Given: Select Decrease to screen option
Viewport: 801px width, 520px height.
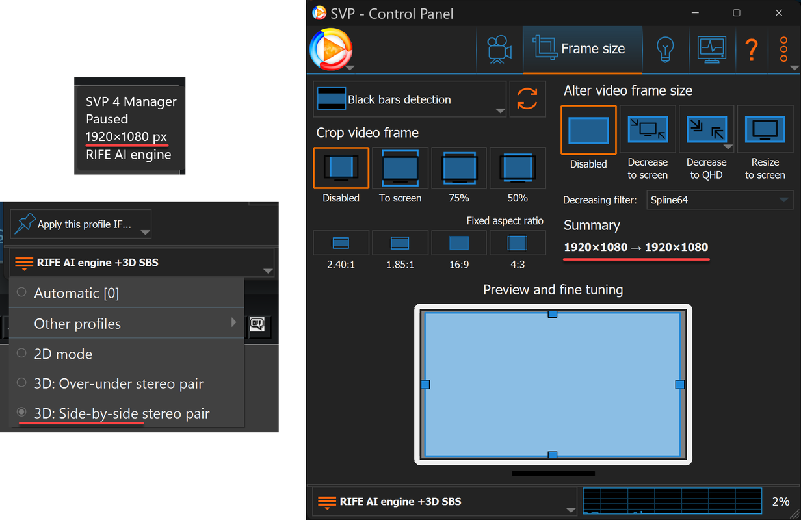Looking at the screenshot, I should [648, 130].
